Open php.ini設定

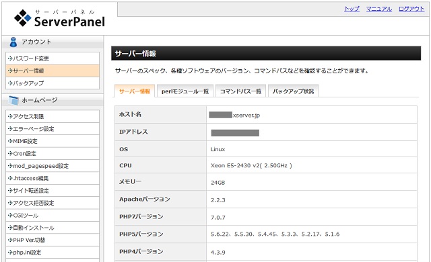53,252
